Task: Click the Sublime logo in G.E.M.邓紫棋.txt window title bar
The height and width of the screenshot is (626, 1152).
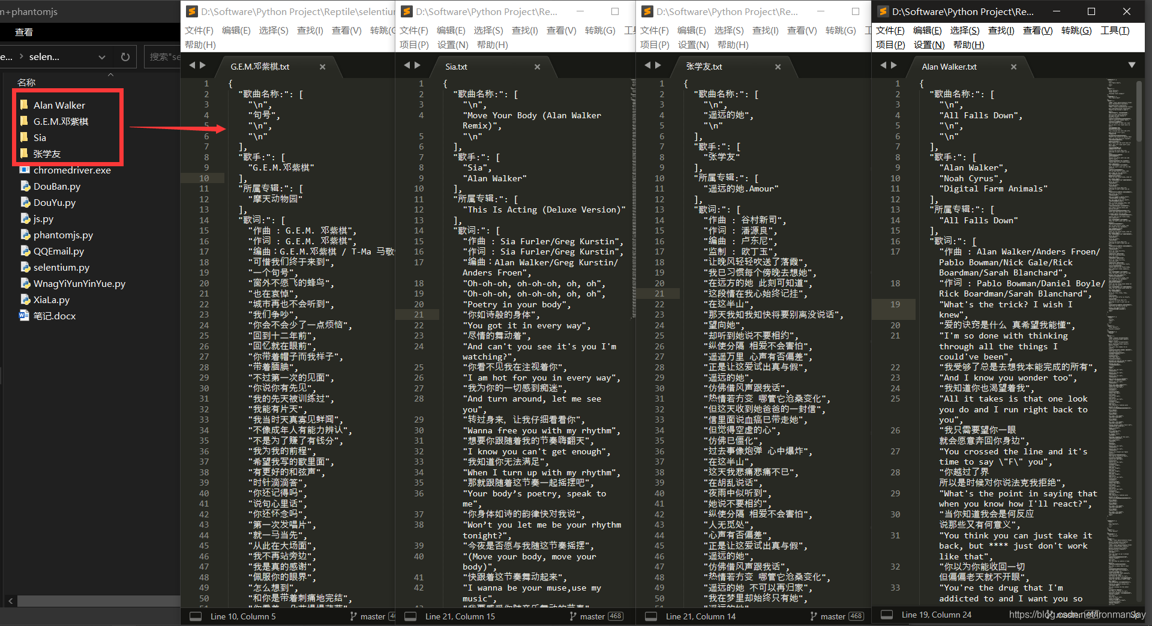Action: tap(192, 11)
